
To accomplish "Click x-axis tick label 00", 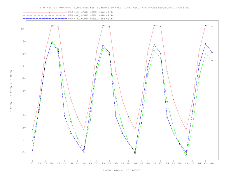I will tap(33, 163).
